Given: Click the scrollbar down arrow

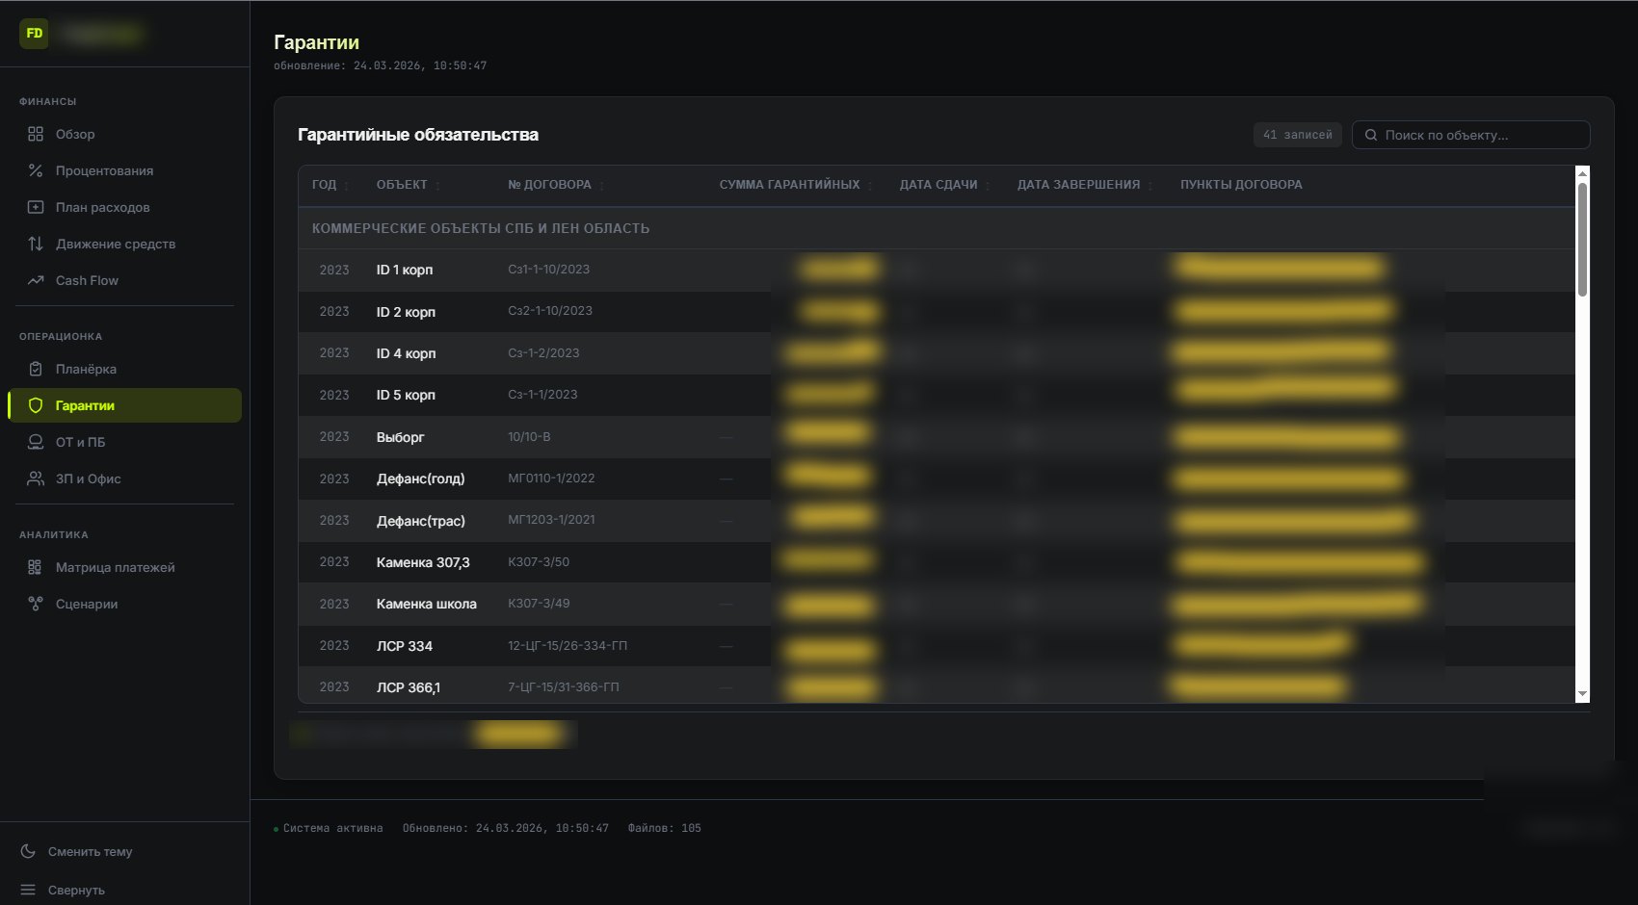Looking at the screenshot, I should (x=1582, y=694).
